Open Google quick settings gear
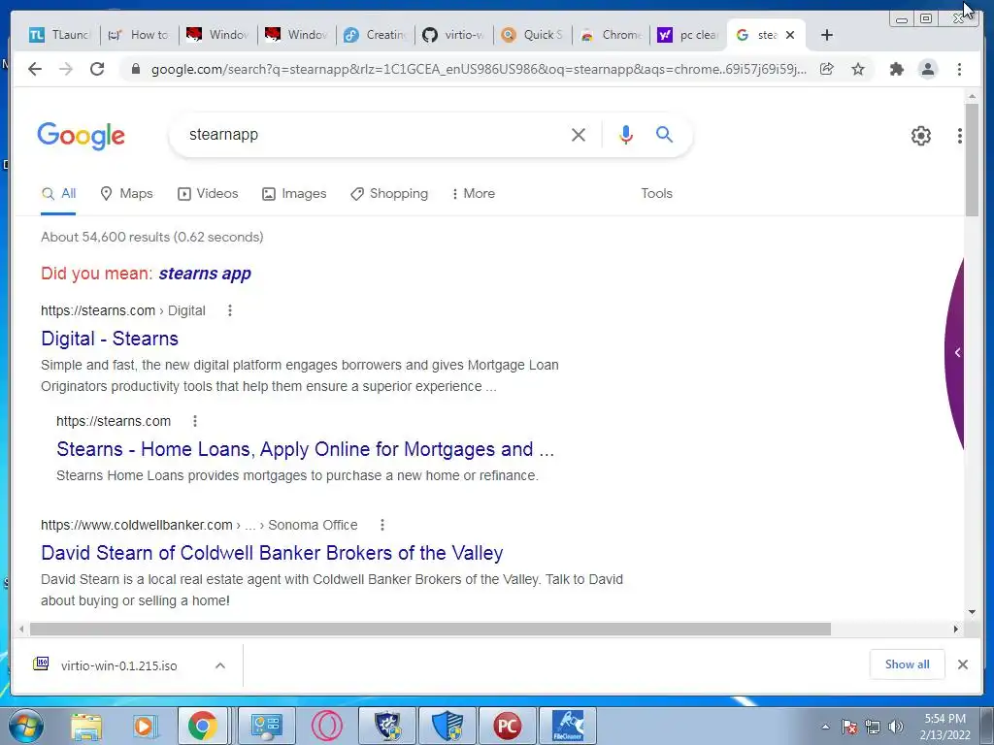 [920, 136]
